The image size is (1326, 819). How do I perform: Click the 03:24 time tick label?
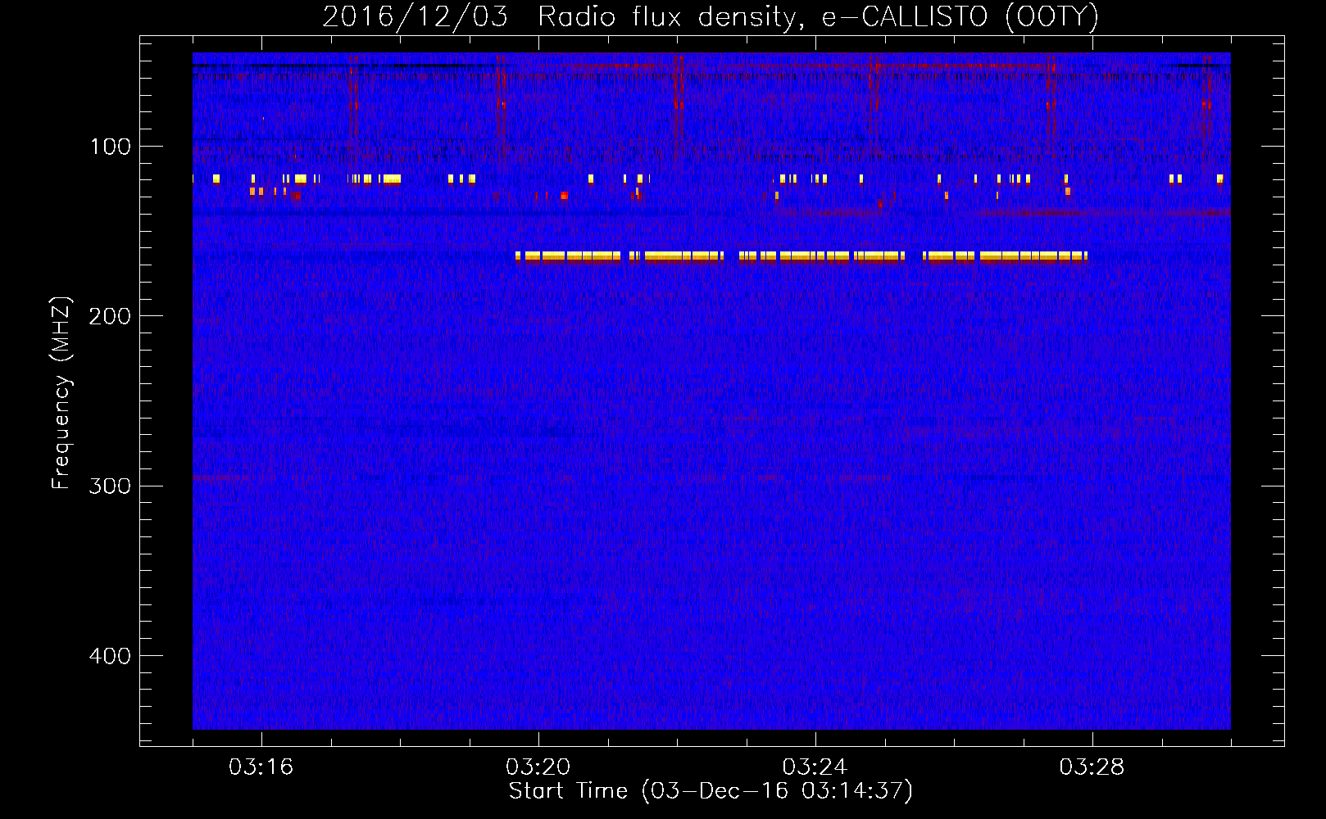(x=815, y=767)
